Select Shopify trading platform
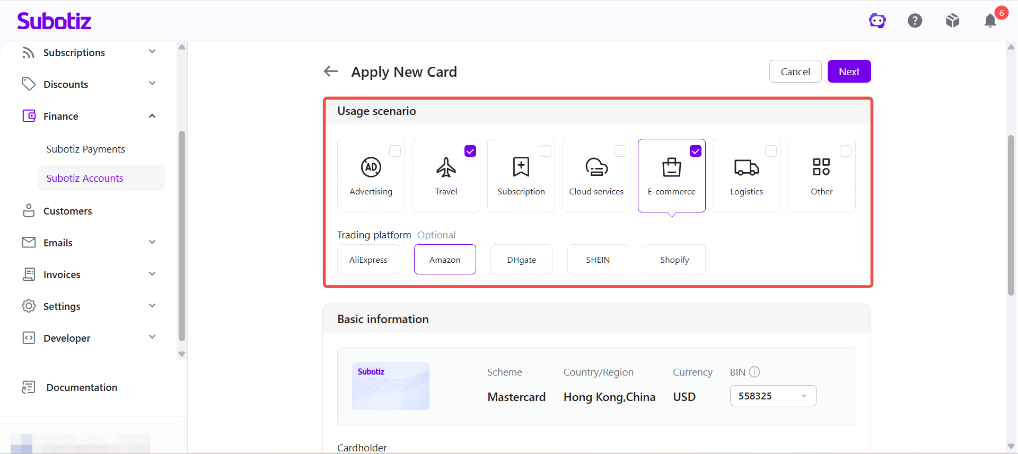 [674, 260]
